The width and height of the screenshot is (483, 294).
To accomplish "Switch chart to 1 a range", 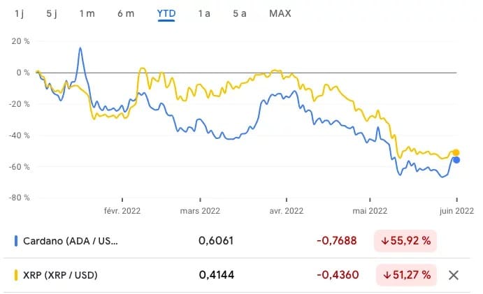I will pyautogui.click(x=204, y=13).
